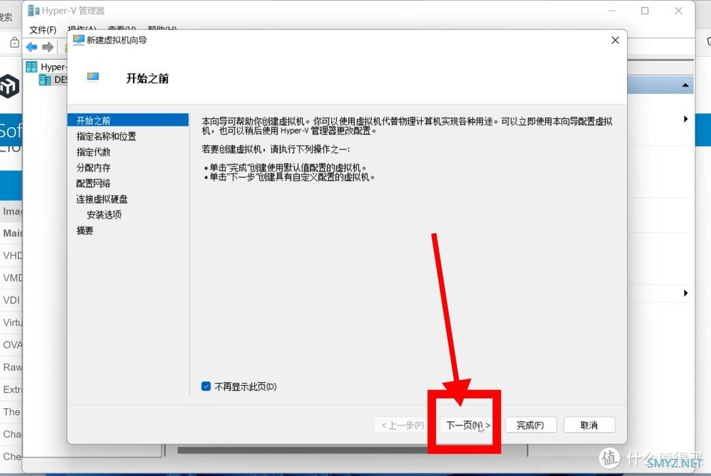This screenshot has height=476, width=711.
Task: Maximize the Hyper-V Manager window
Action: pyautogui.click(x=645, y=11)
